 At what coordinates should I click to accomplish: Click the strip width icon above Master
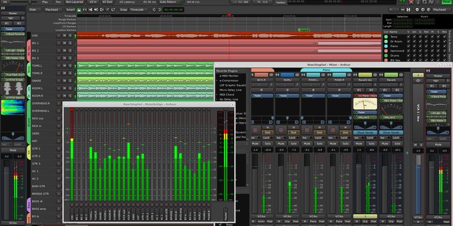point(4,8)
